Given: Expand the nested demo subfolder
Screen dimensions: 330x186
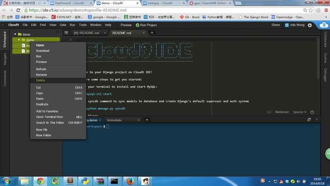Looking at the screenshot, I should (x=19, y=40).
